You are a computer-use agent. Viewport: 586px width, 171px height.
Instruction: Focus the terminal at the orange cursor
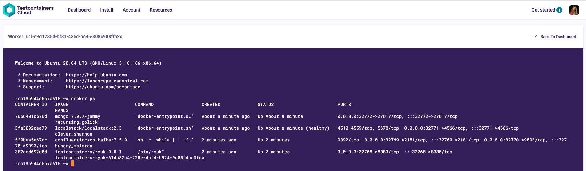pos(72,163)
